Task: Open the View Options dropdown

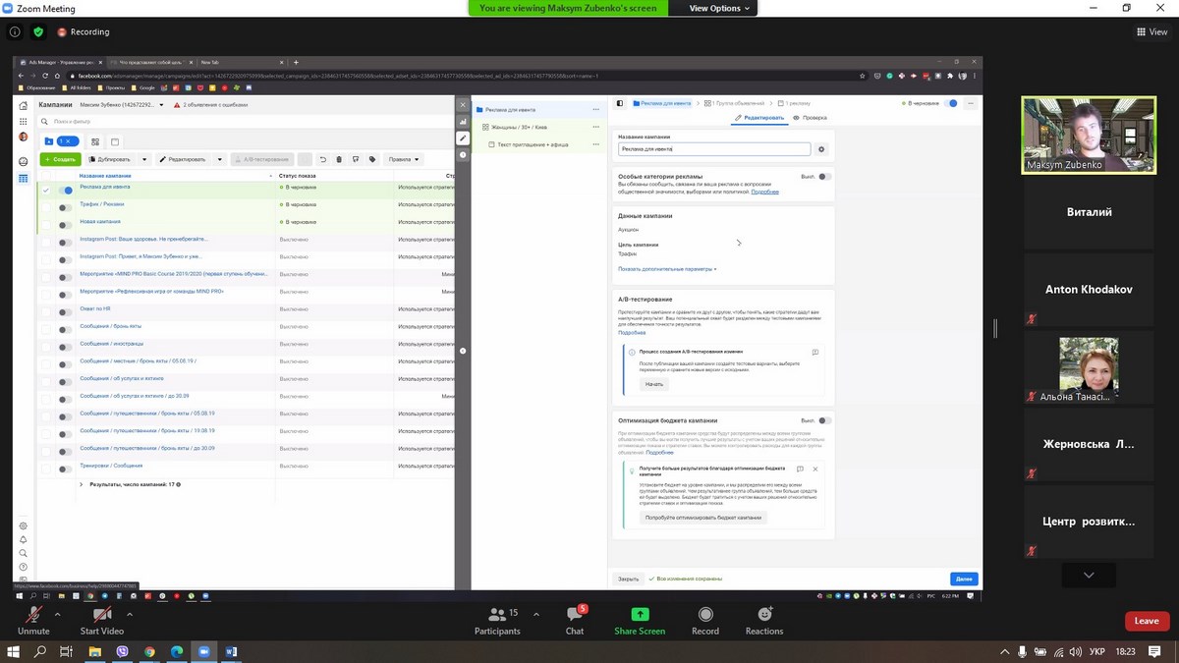Action: (x=720, y=8)
